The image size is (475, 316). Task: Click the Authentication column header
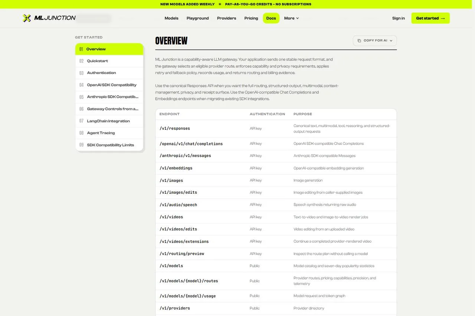268,114
